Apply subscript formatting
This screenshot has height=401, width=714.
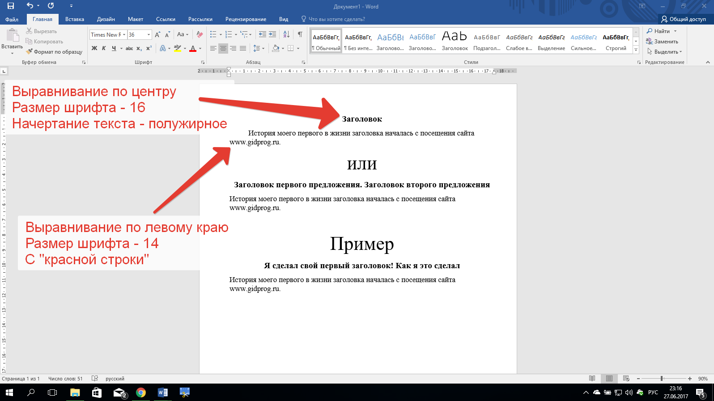139,48
